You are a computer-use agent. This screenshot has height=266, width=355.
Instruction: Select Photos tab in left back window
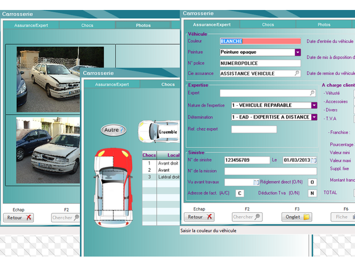click(143, 25)
